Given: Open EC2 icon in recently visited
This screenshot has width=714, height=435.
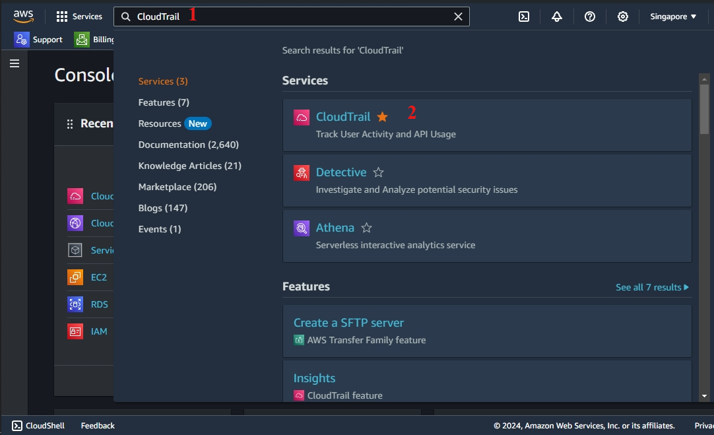Looking at the screenshot, I should tap(75, 277).
